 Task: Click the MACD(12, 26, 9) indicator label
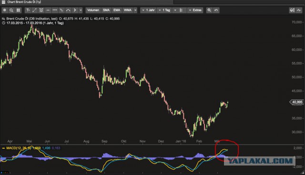tap(19, 148)
